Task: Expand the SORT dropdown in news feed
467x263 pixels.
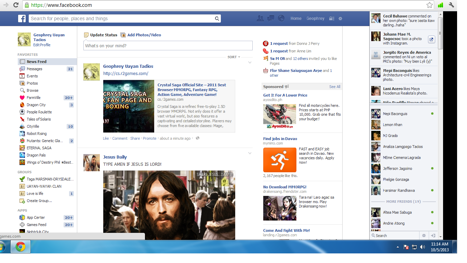Action: 234,57
